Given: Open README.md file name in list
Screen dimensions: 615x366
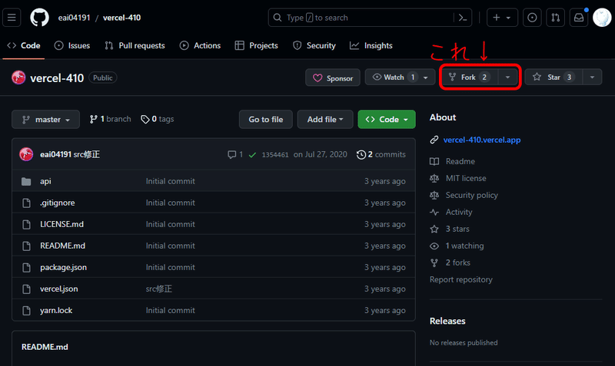Looking at the screenshot, I should coord(62,246).
